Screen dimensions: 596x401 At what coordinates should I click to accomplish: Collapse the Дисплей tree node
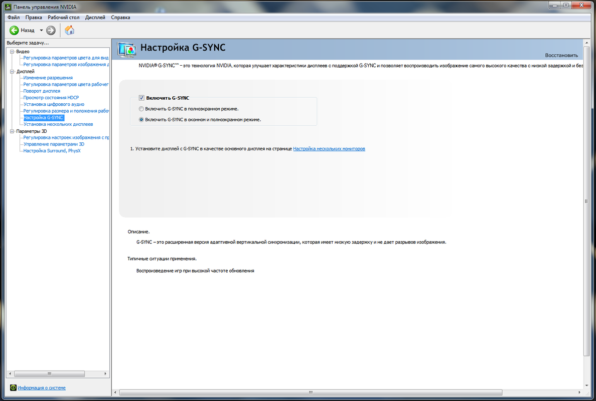point(12,71)
